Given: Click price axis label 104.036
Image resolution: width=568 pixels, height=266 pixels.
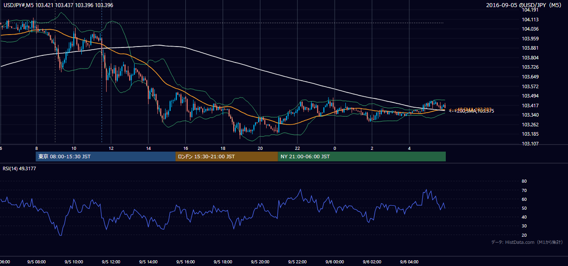Looking at the screenshot, I should point(531,29).
